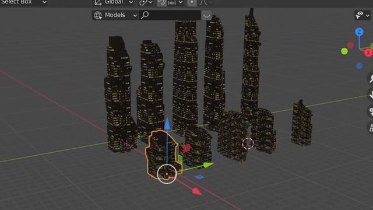373x210 pixels.
Task: Open the Global transform orientation dropdown
Action: 114,2
